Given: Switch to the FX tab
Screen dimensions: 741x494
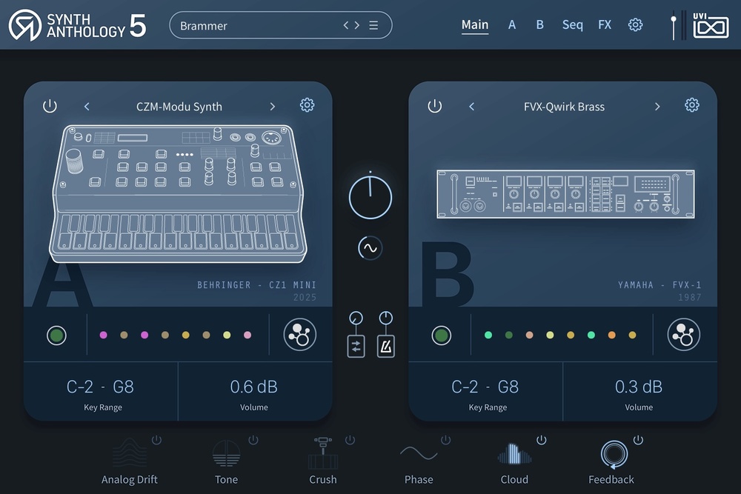Looking at the screenshot, I should pyautogui.click(x=605, y=24).
